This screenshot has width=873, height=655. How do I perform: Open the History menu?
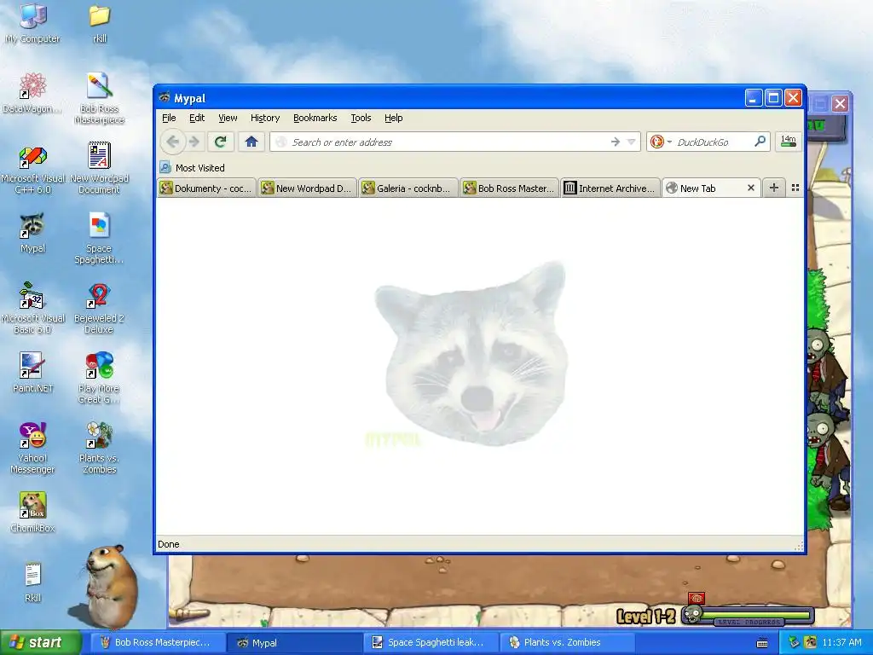(x=265, y=118)
